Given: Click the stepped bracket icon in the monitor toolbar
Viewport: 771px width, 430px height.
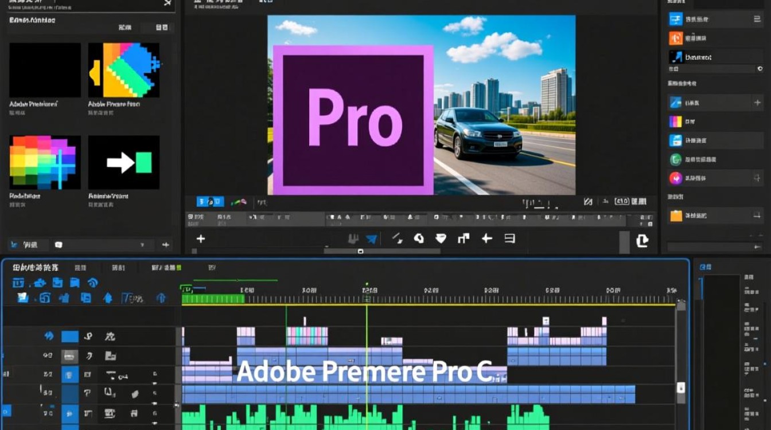Looking at the screenshot, I should tap(464, 238).
